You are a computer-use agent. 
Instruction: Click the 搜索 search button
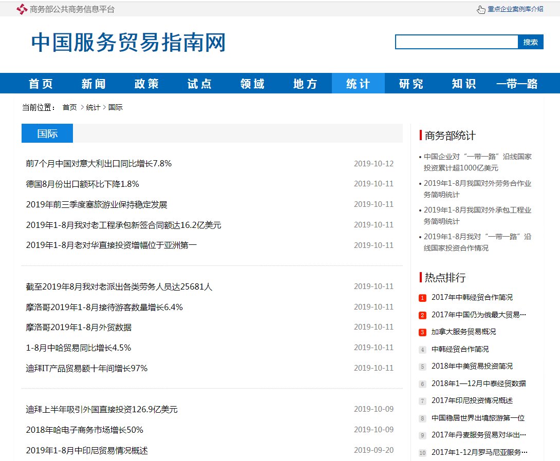point(531,42)
